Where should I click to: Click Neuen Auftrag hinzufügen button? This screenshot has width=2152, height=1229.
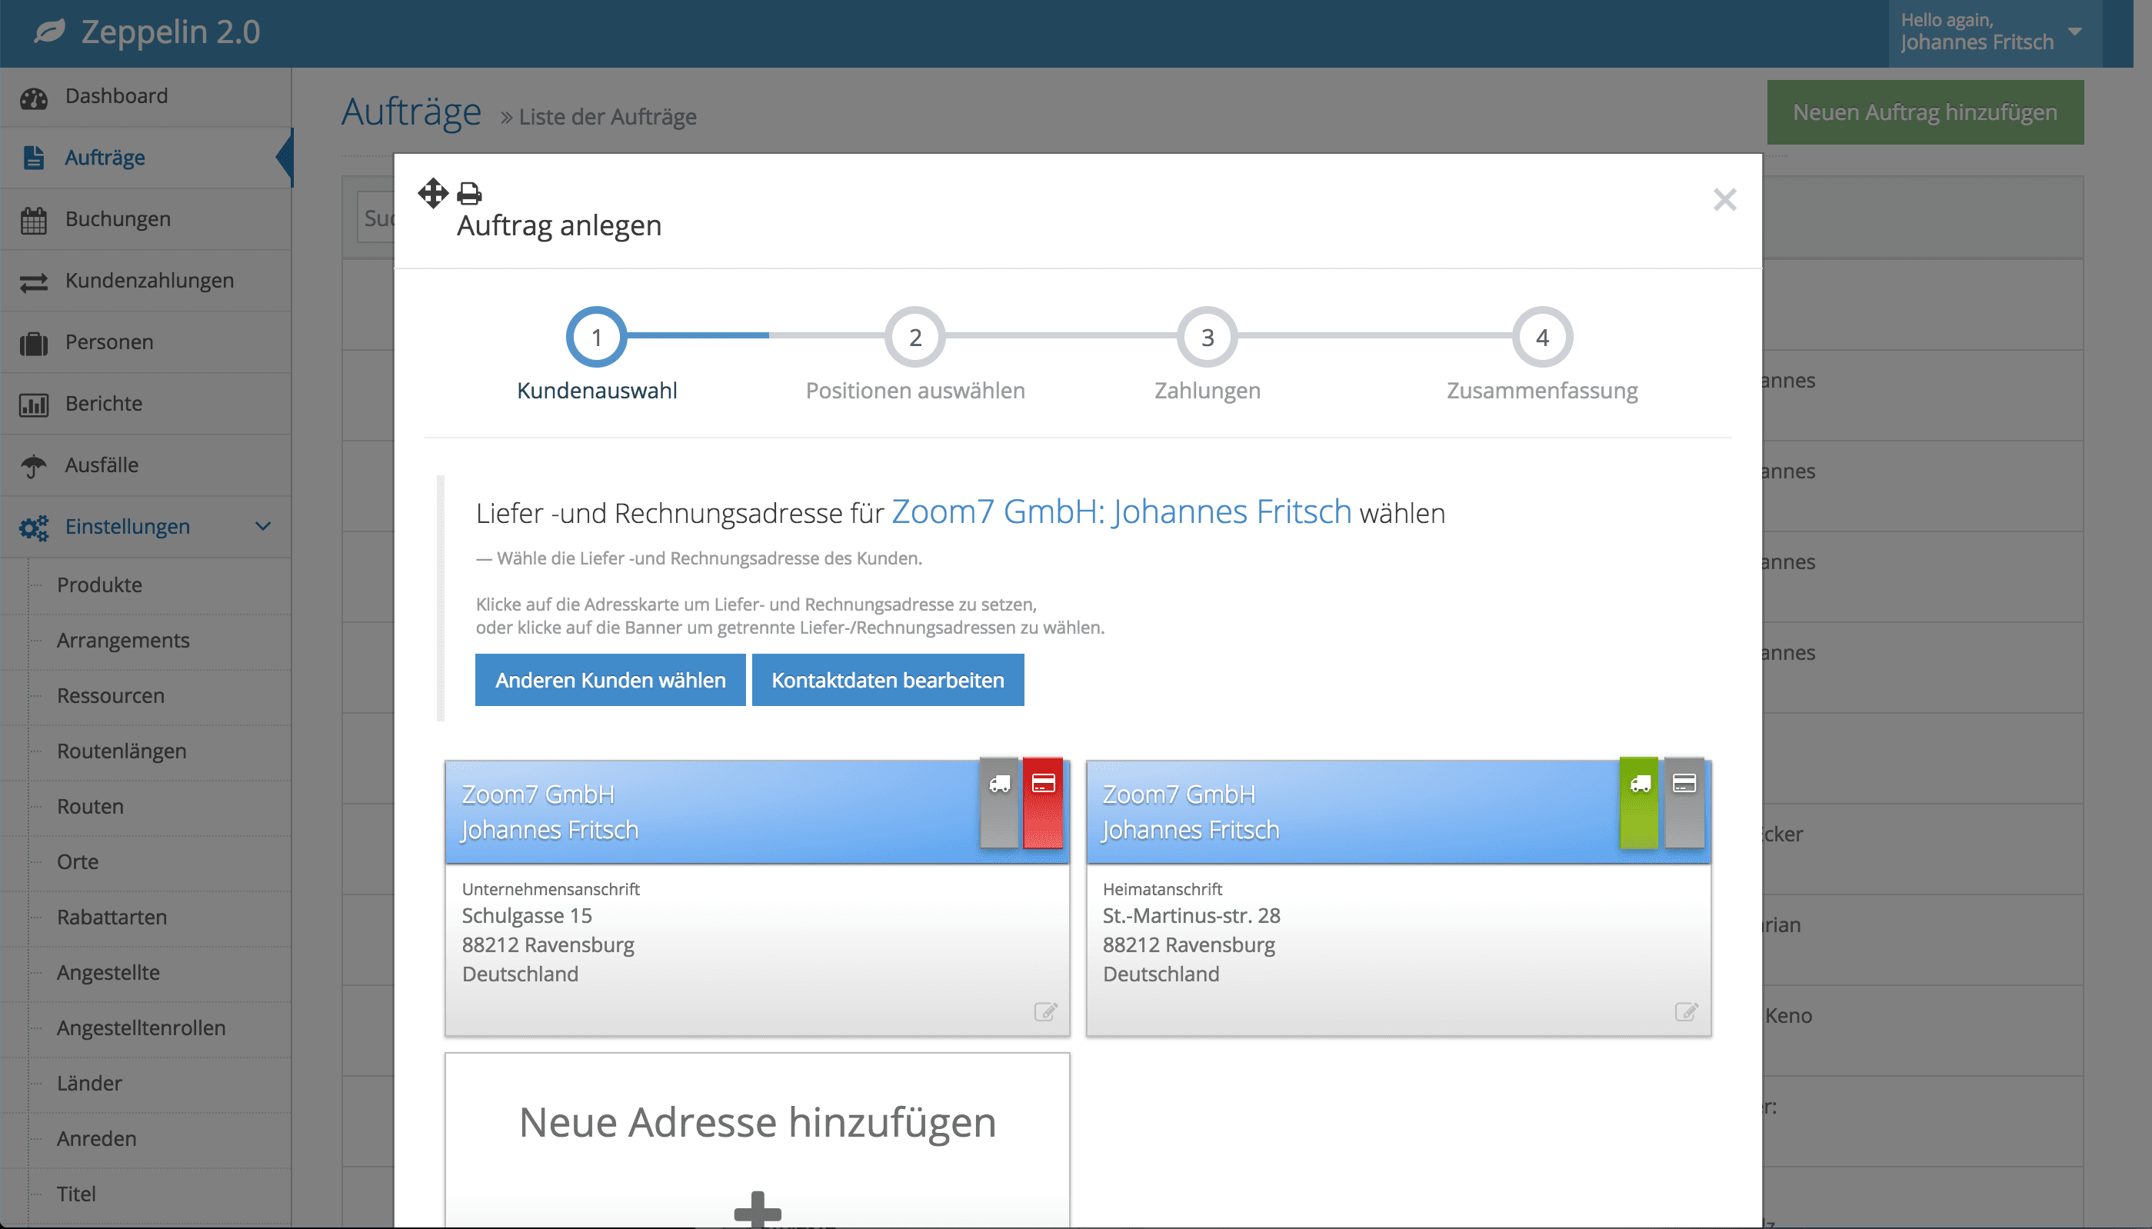click(x=1925, y=112)
